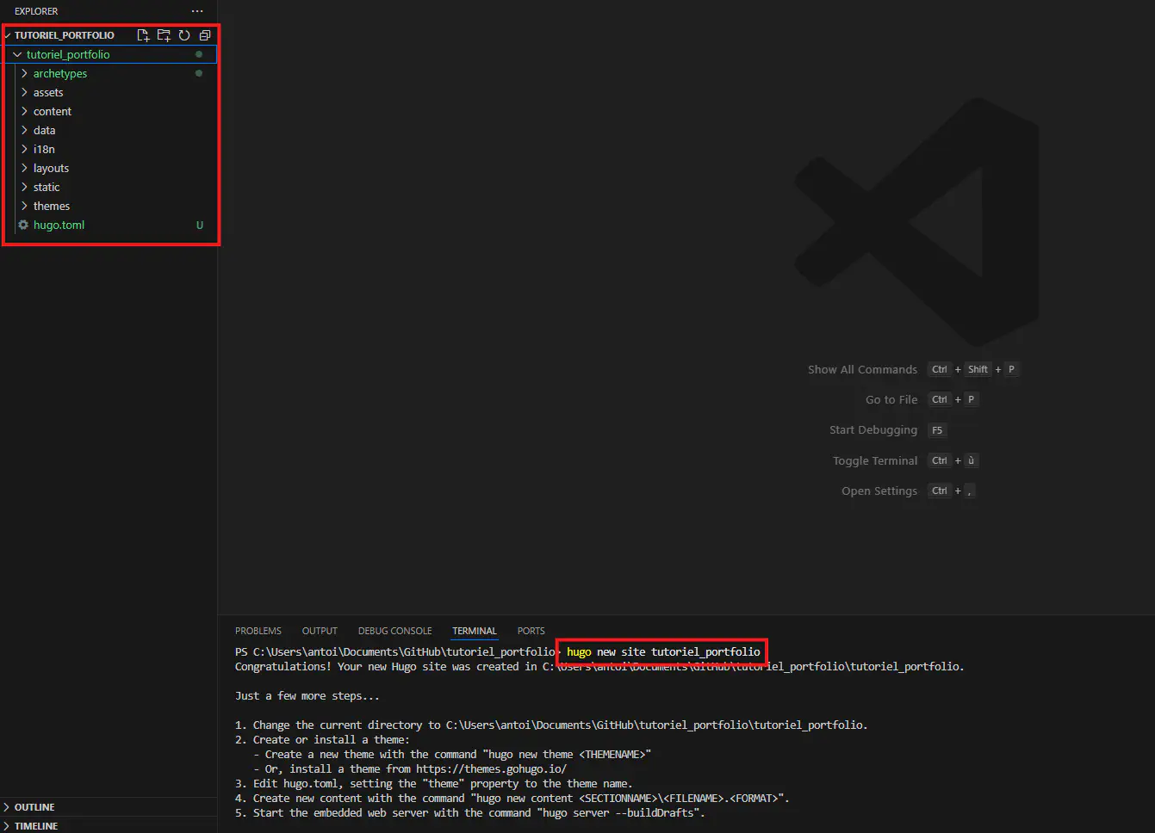Screen dimensions: 1155x833
Task: Click the 'Congratulations!' terminal line
Action: (x=599, y=667)
